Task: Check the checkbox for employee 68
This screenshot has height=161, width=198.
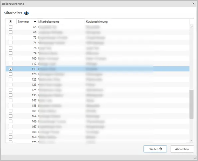Action: 11,32
